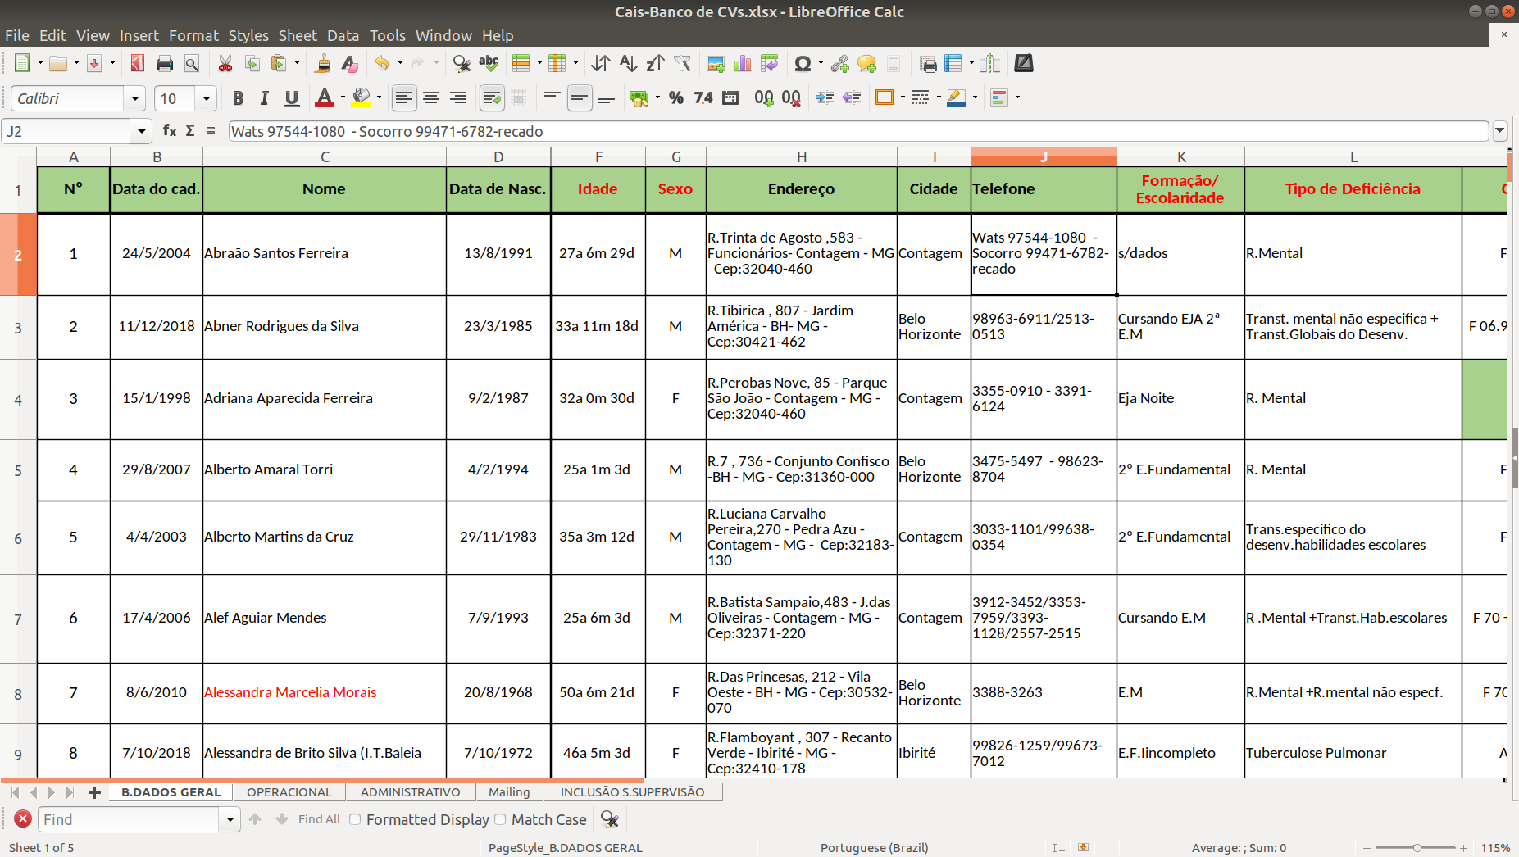Expand the font size dropdown
This screenshot has height=857, width=1519.
[x=207, y=98]
